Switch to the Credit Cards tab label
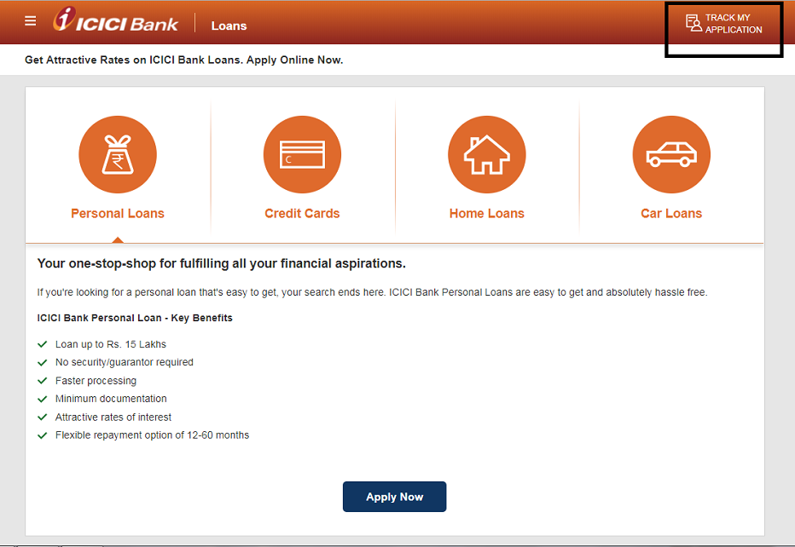The image size is (795, 547). coord(302,213)
